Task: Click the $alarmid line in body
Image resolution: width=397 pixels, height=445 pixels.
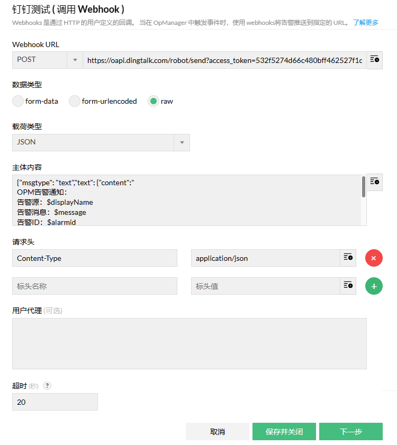Action: 46,222
